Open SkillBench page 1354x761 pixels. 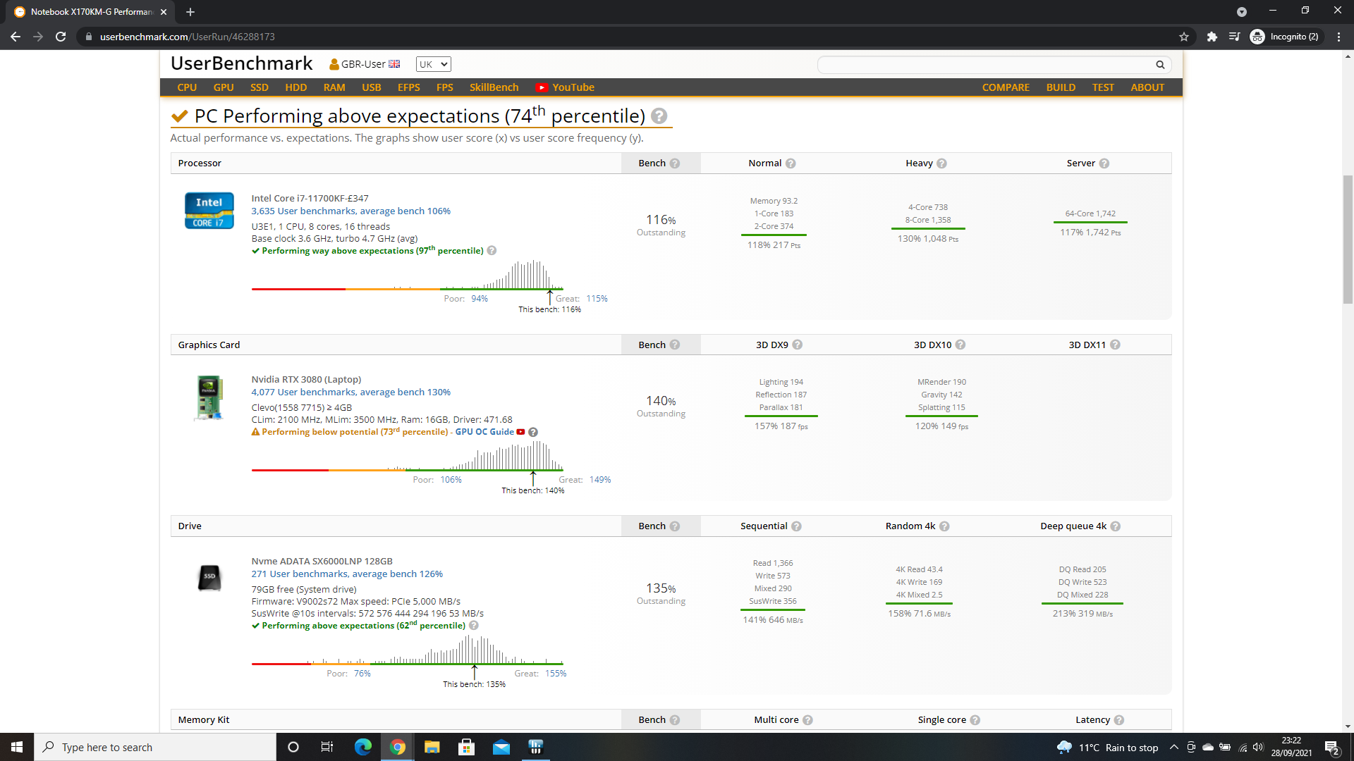494,87
